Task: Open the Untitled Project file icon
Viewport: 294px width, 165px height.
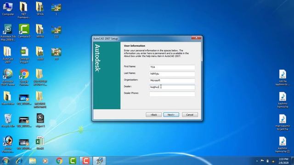Action: 24,55
